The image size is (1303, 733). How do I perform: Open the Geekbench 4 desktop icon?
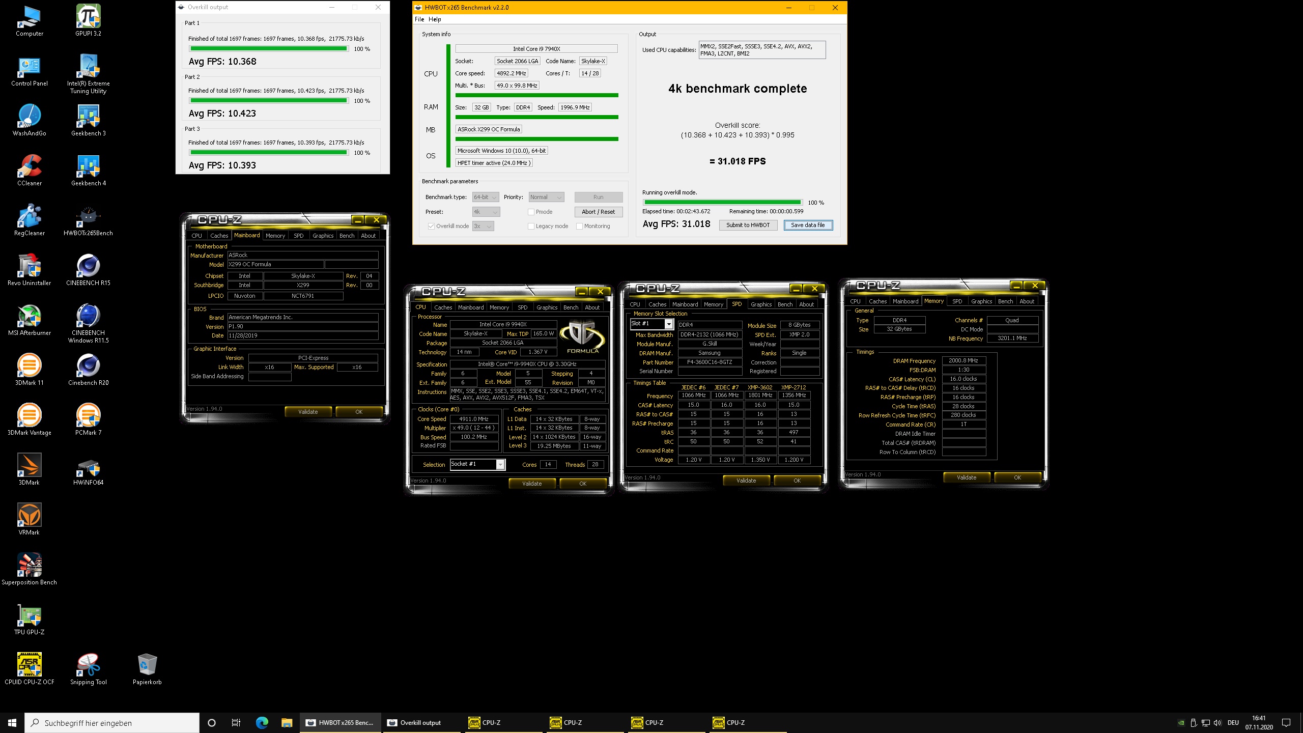pos(88,170)
